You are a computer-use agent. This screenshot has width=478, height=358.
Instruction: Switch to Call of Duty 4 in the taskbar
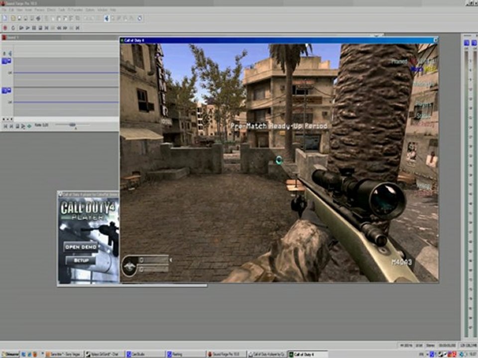click(308, 355)
